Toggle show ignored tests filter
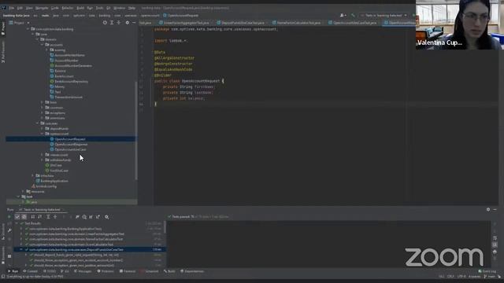504x283 pixels. [x=24, y=217]
